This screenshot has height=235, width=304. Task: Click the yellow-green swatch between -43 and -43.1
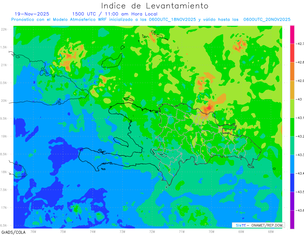point(292,108)
